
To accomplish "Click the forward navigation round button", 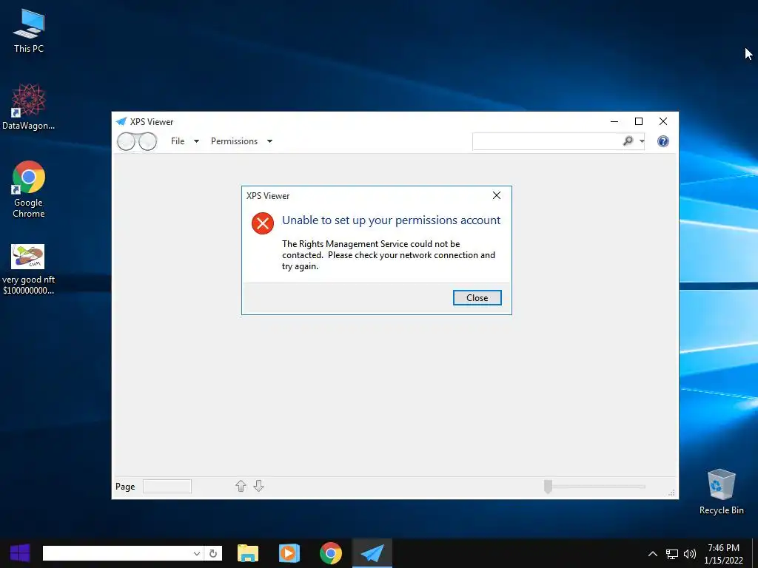I will click(147, 141).
